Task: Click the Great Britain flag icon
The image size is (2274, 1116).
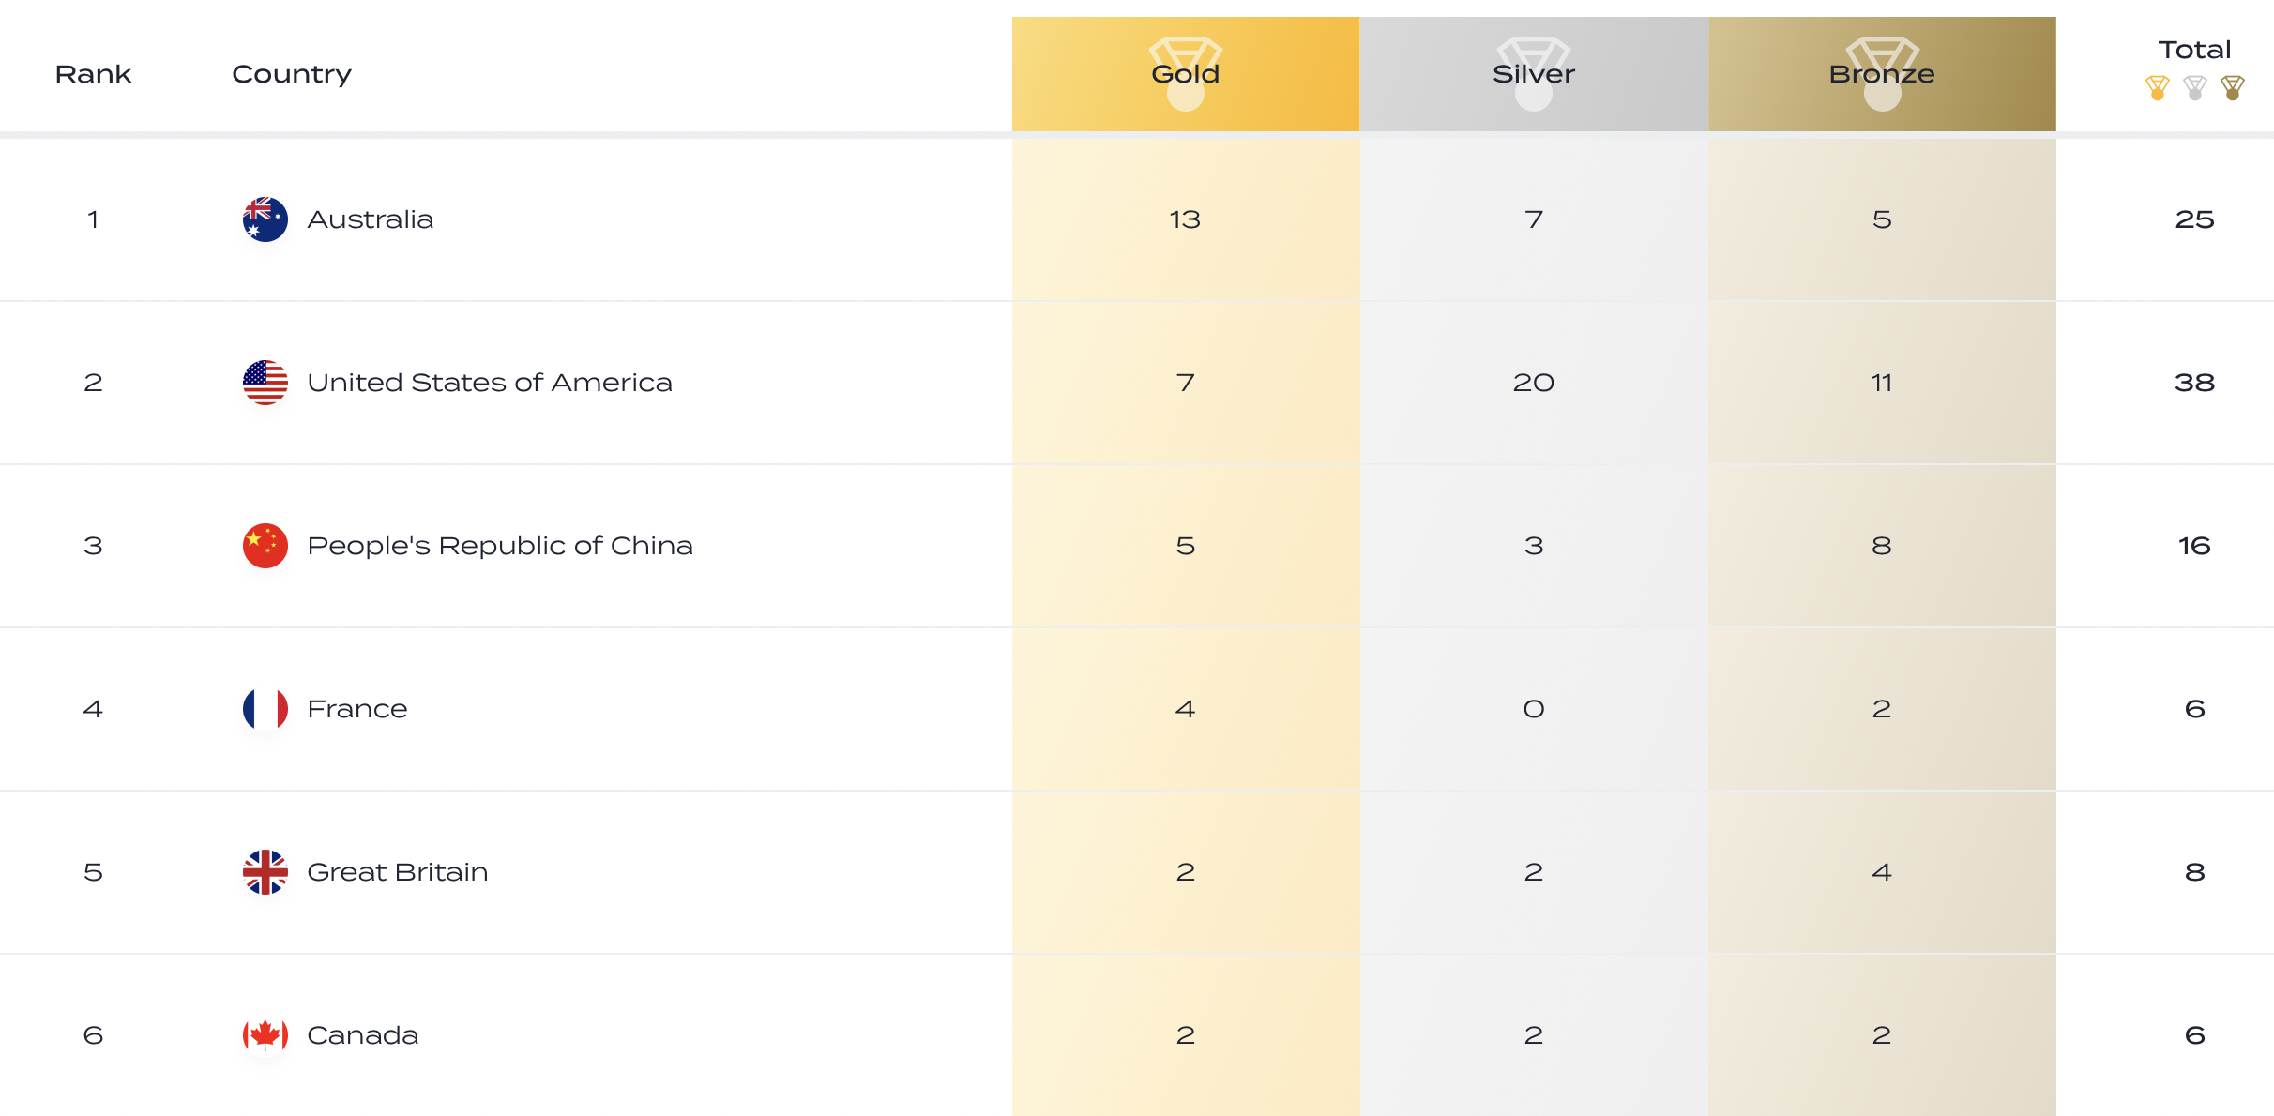Action: pos(265,872)
